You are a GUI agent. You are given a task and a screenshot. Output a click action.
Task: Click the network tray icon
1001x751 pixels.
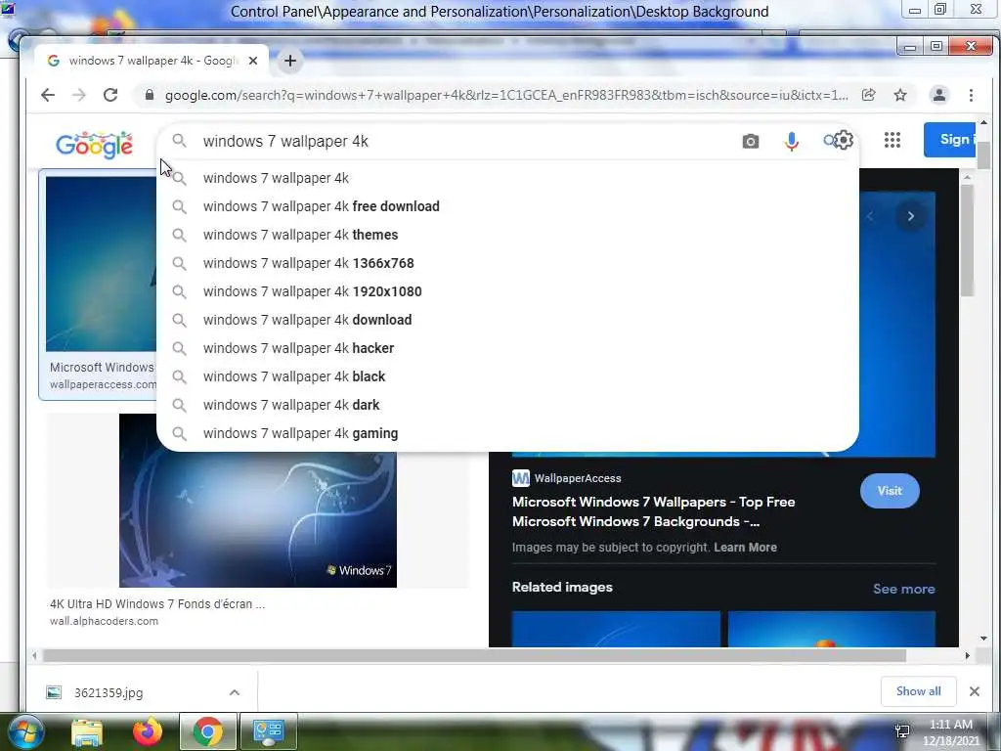coord(902,731)
